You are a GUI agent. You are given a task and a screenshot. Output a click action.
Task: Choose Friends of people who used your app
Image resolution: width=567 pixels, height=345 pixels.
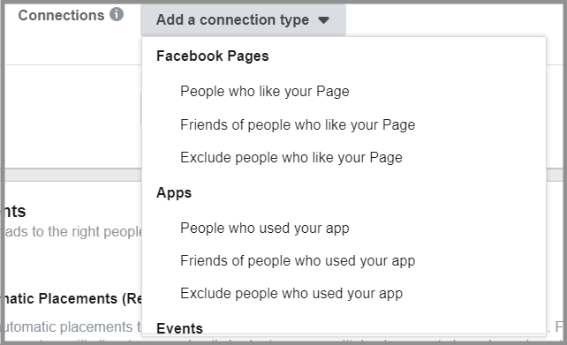pos(298,261)
